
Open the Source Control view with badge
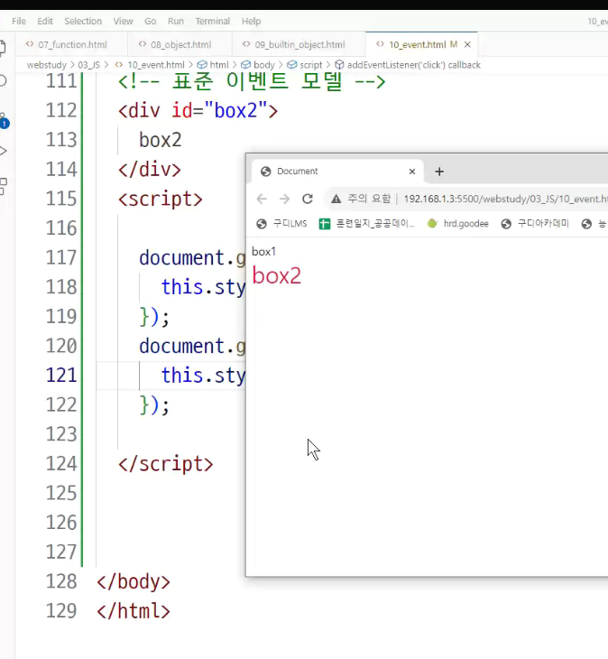[x=4, y=121]
